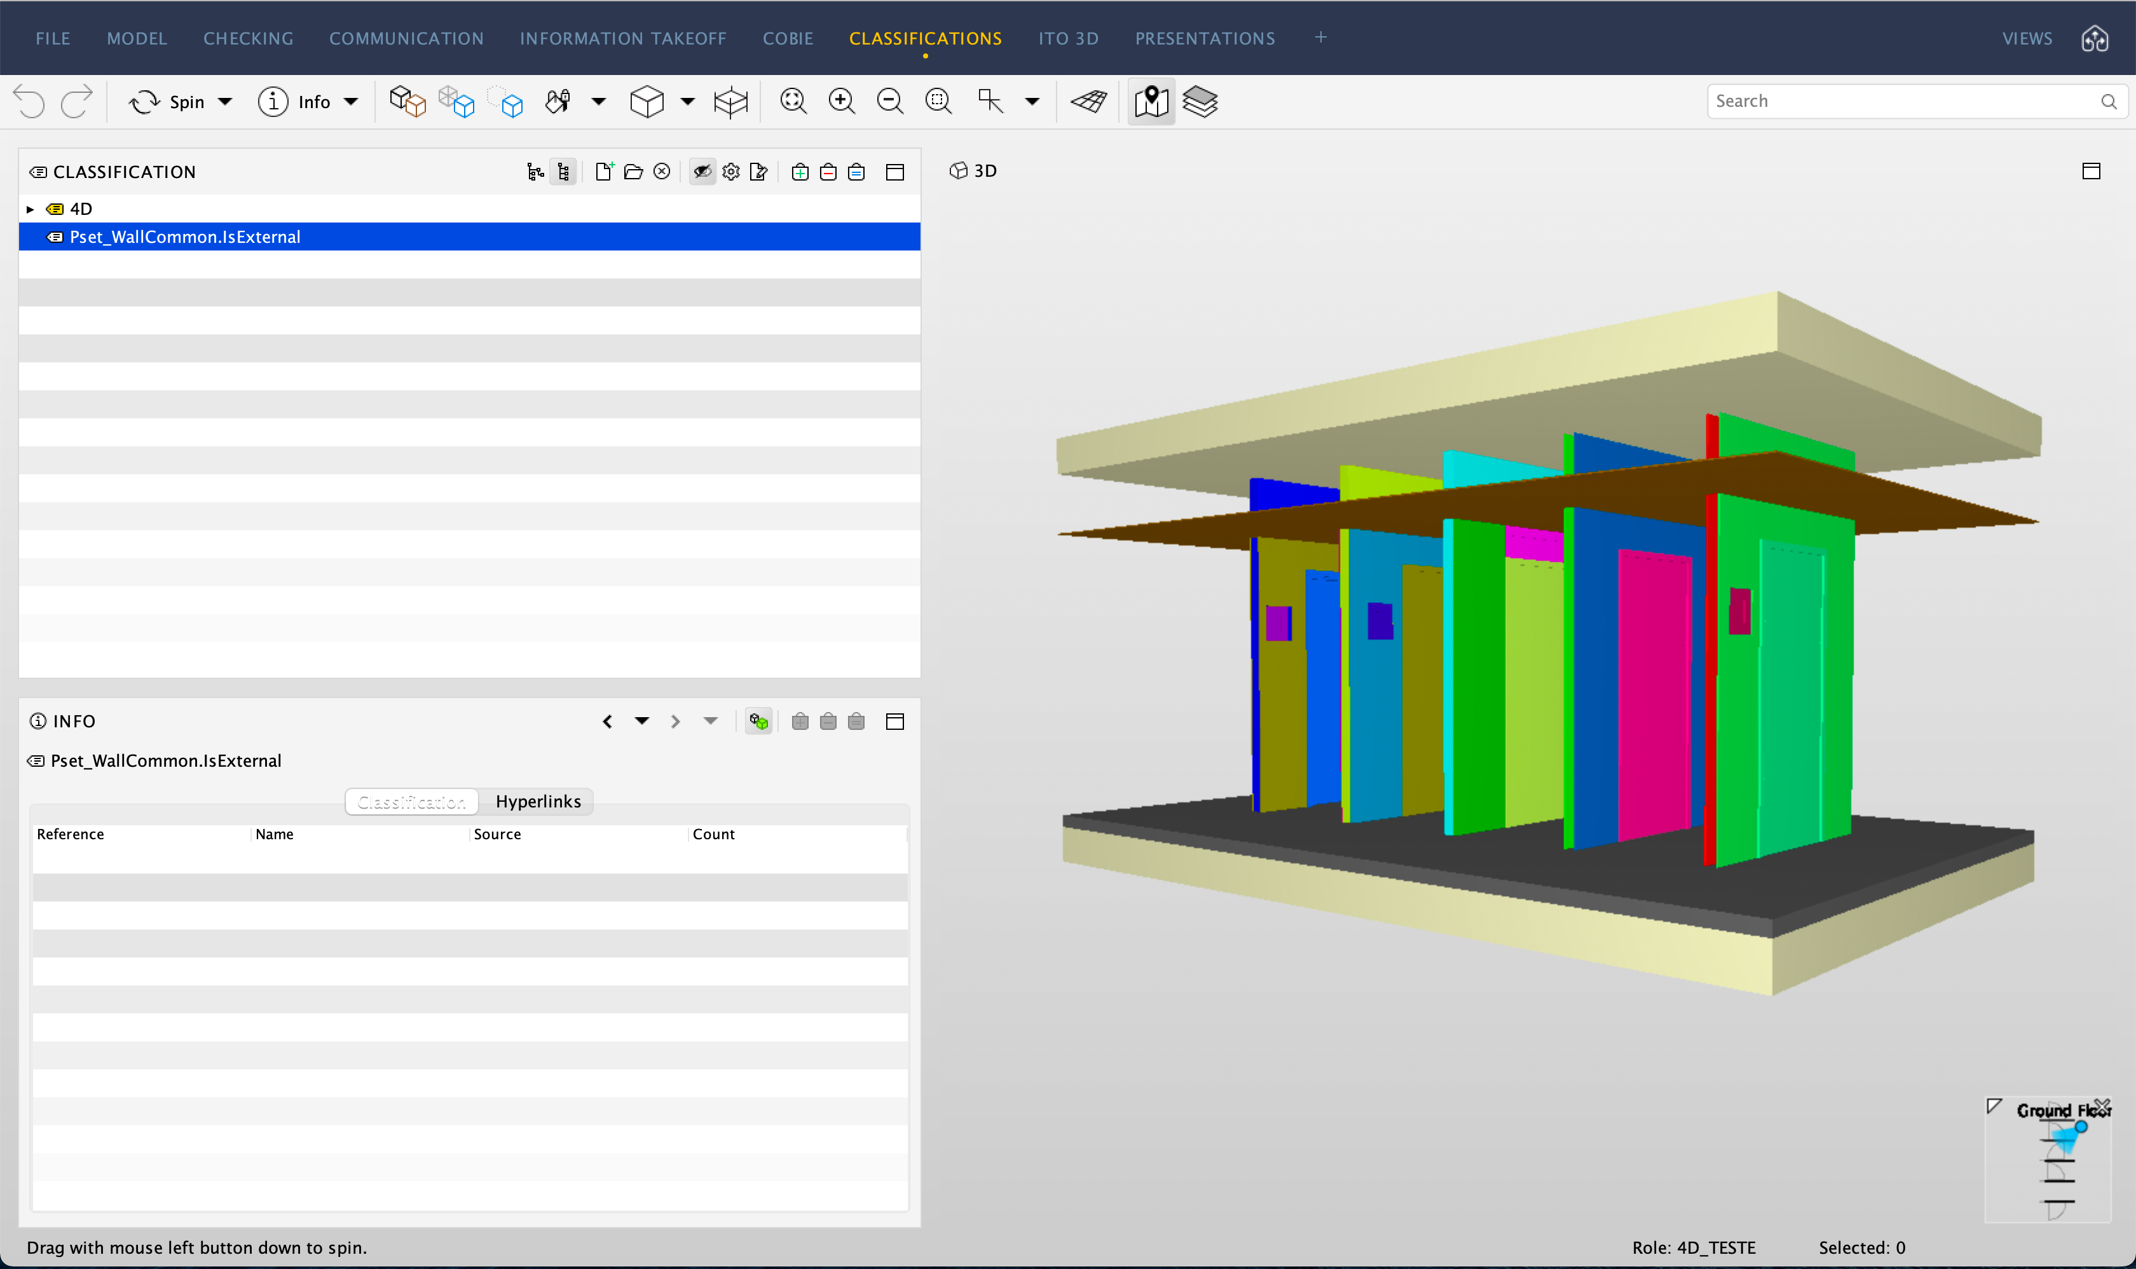Click the Redo arrow in the toolbar

click(x=76, y=101)
